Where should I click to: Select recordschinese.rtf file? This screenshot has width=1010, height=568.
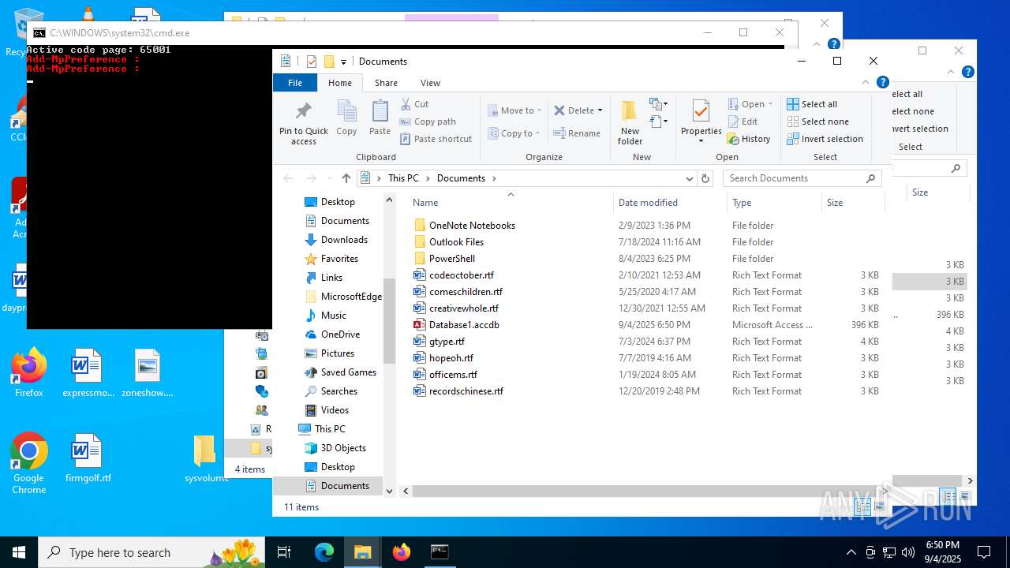click(466, 391)
